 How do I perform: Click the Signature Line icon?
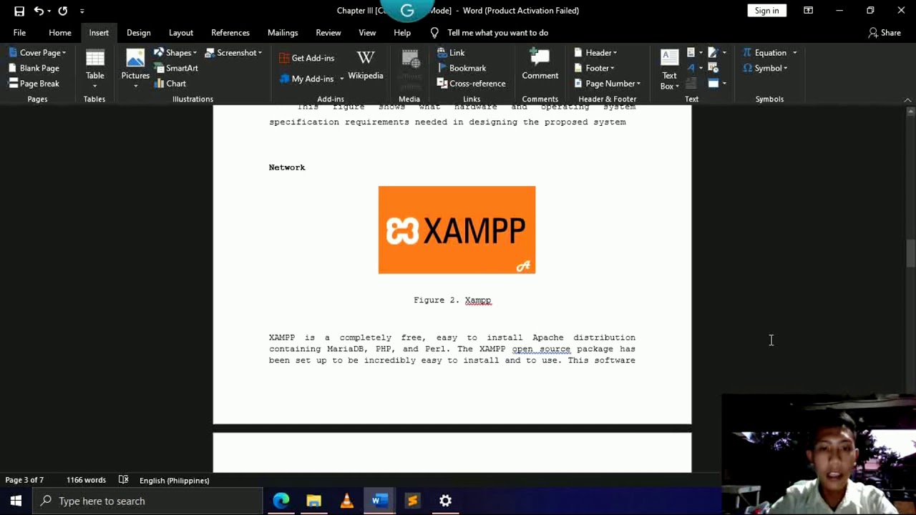click(713, 52)
